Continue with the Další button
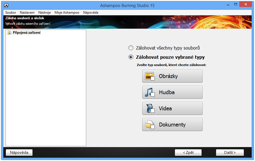Screen dimensions: 255x161 (x=230, y=152)
